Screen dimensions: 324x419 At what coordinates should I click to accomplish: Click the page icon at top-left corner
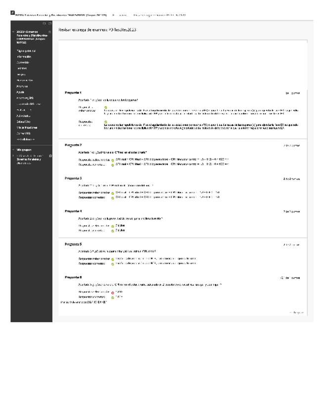pos(12,12)
